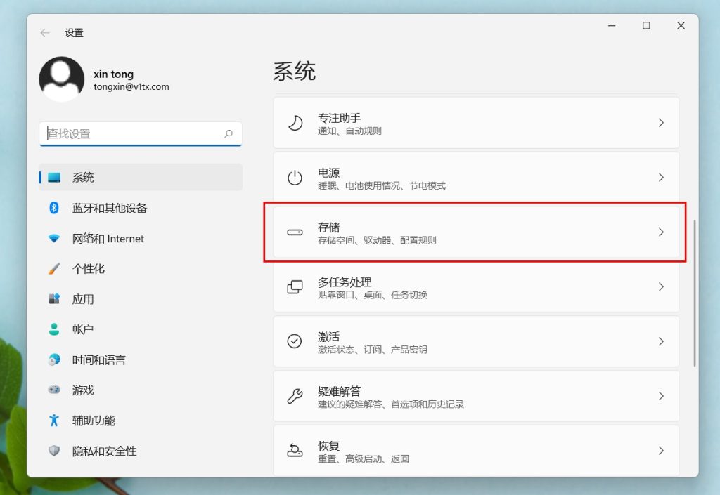The width and height of the screenshot is (720, 495).
Task: Click the 应用 apps icon
Action: [x=54, y=299]
